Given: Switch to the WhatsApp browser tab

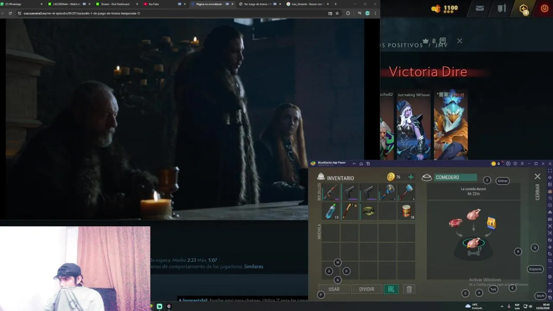Looking at the screenshot, I should pos(22,4).
